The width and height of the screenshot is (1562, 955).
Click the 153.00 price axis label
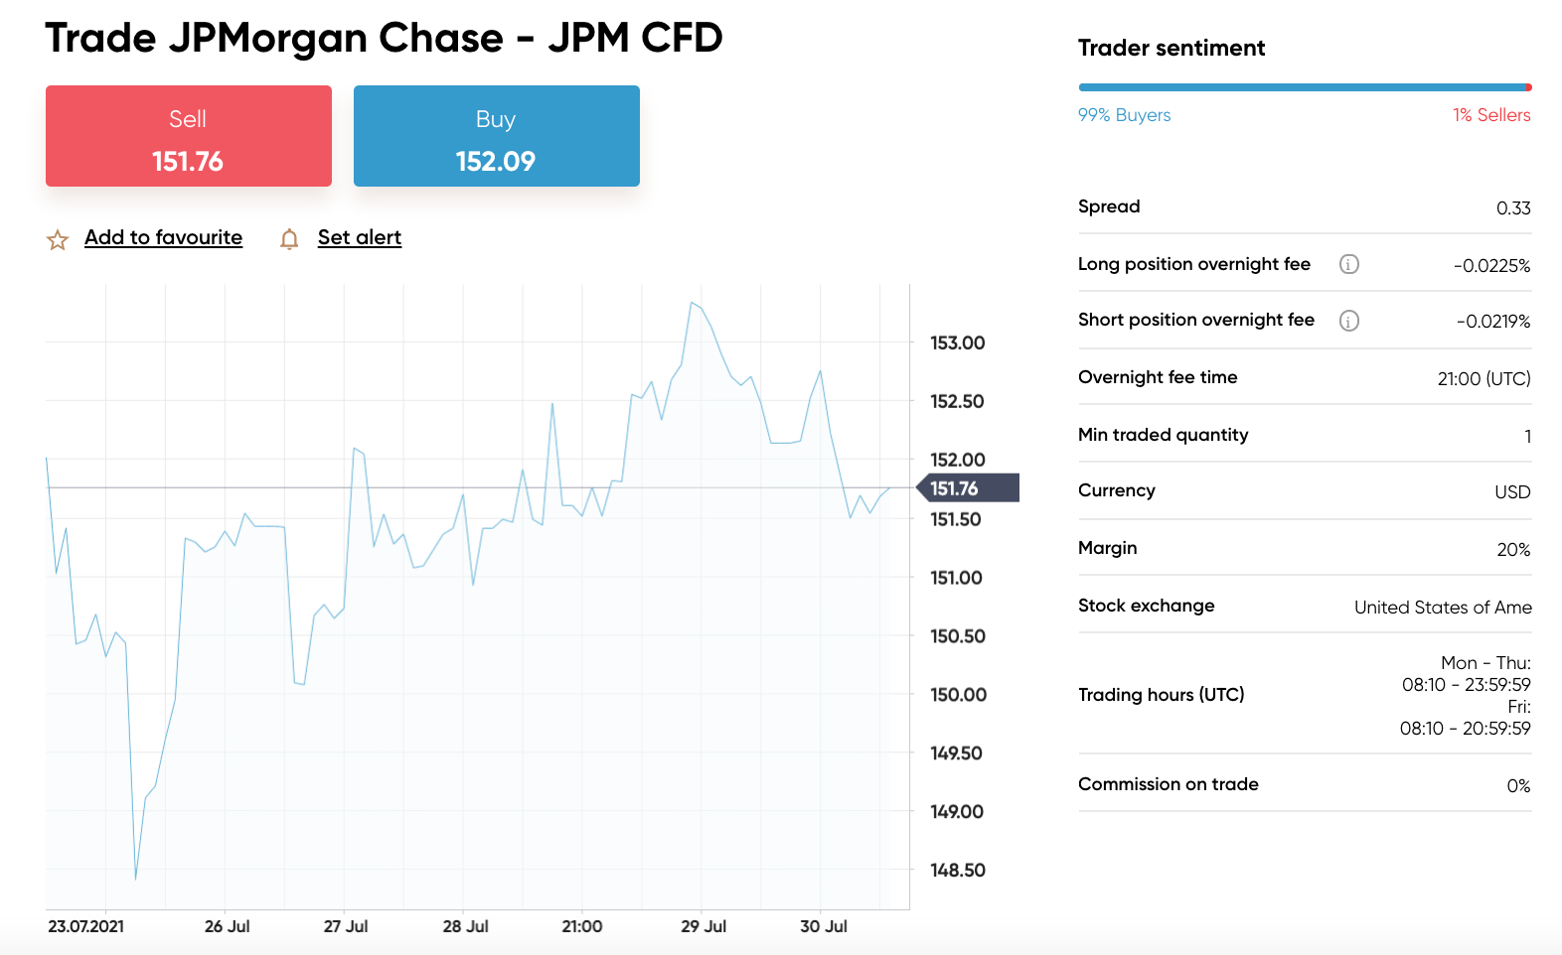tap(957, 343)
